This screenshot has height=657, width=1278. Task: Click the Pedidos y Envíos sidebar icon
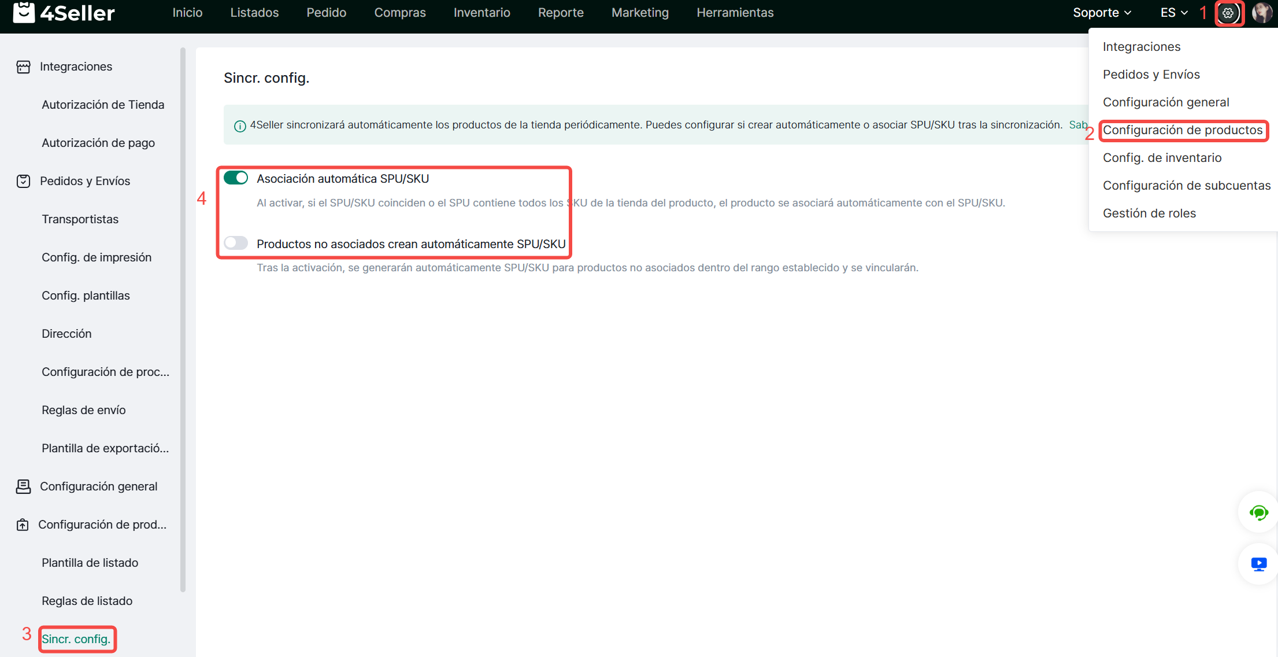(23, 182)
